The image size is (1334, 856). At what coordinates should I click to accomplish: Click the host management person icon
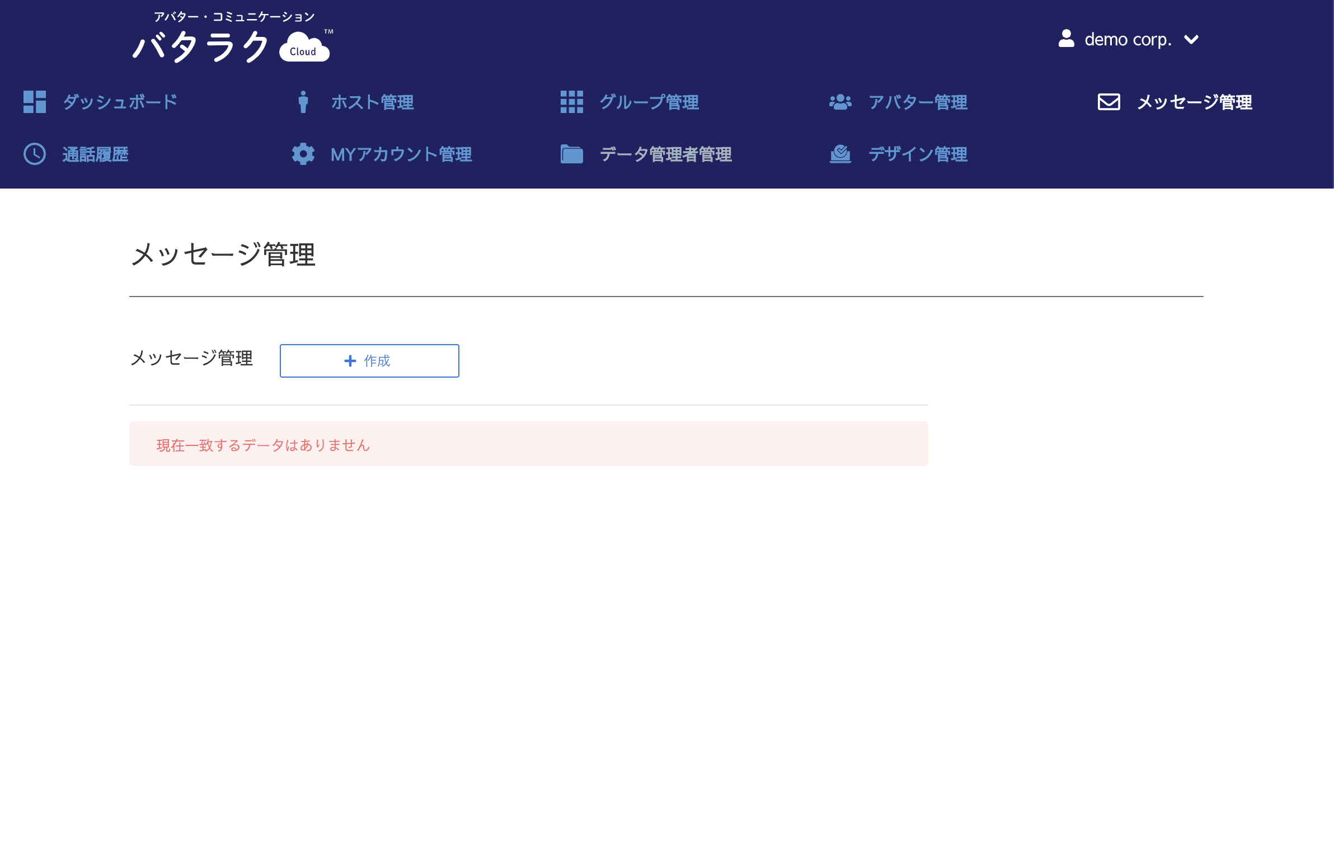coord(303,102)
